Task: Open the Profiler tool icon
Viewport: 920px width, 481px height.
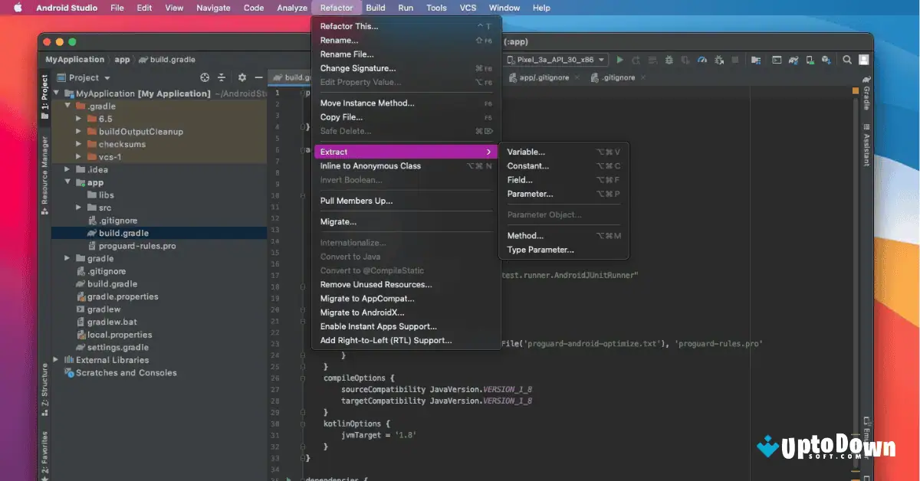Action: click(x=701, y=59)
